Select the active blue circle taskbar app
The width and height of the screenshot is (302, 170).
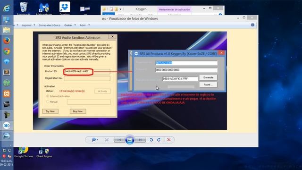pos(7,126)
